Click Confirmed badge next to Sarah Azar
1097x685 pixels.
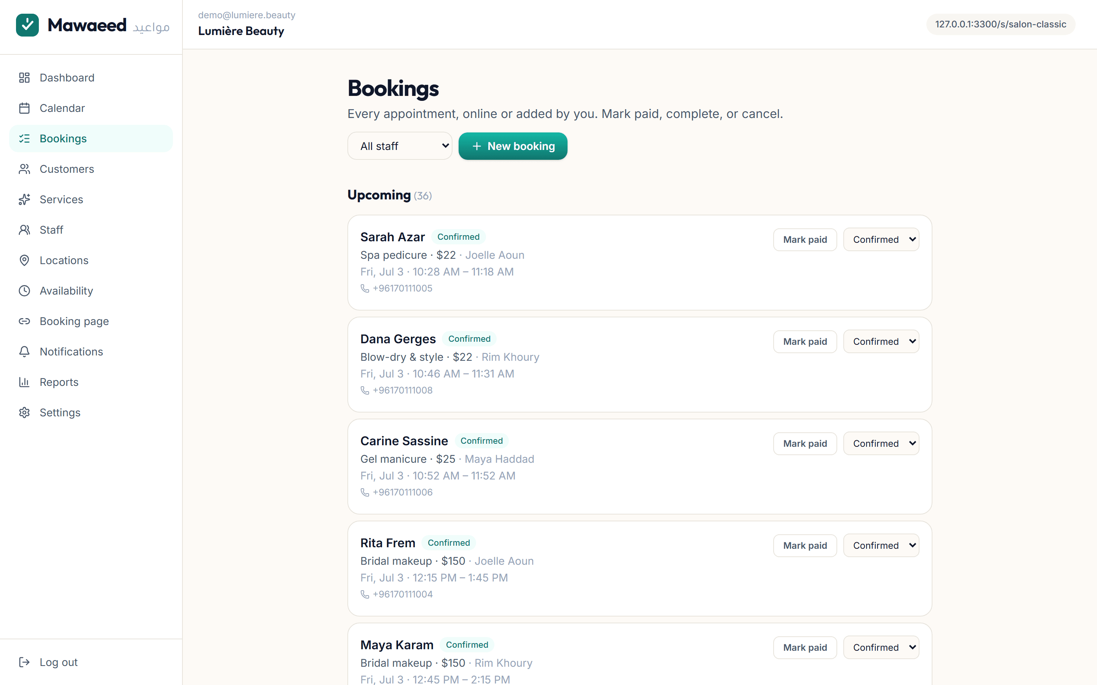pos(458,236)
